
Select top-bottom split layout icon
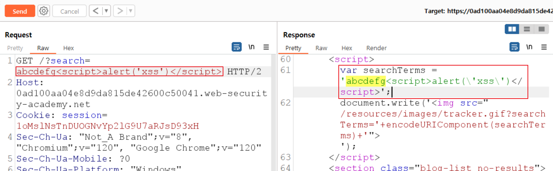tap(527, 29)
